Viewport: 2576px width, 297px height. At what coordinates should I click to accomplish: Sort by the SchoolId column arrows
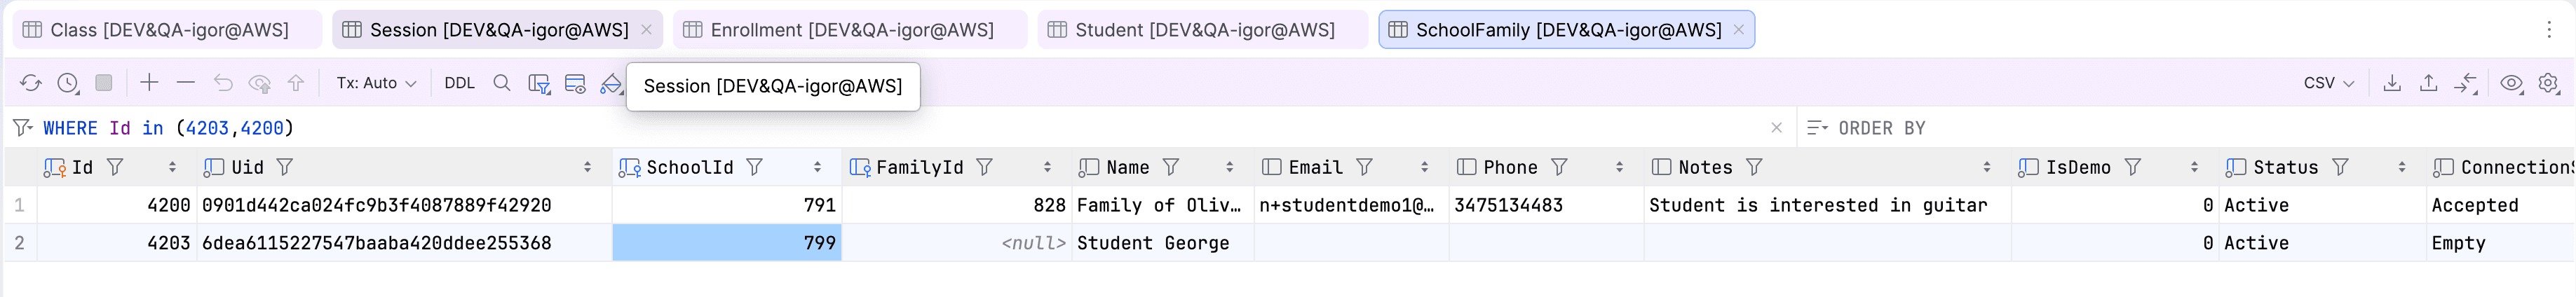coord(817,167)
